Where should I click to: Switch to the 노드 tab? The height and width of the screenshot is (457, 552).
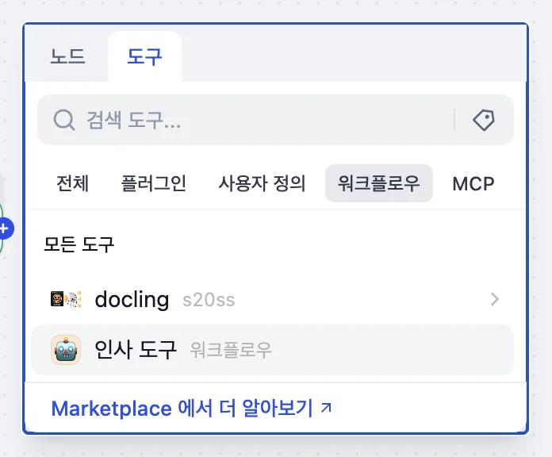(x=67, y=57)
